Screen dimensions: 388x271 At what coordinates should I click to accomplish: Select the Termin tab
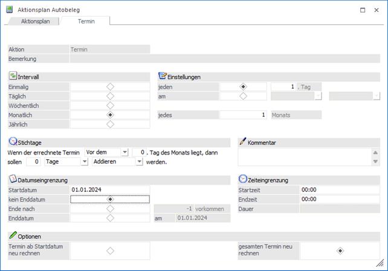(85, 21)
